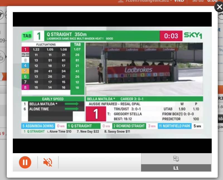The image size is (223, 180).
Task: Click the VND currency label in header
Action: click(179, 1)
